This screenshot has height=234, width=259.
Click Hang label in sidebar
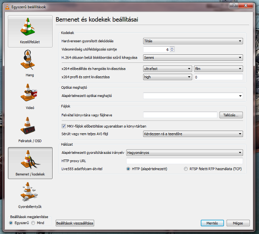(x=30, y=75)
